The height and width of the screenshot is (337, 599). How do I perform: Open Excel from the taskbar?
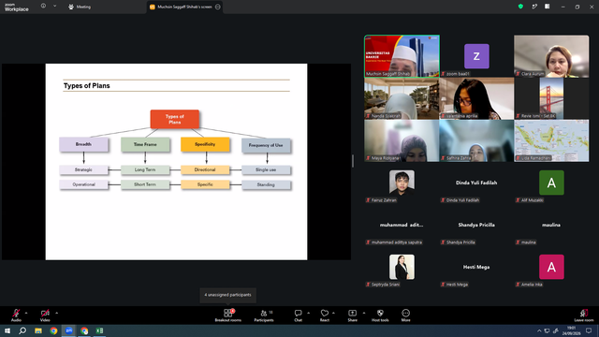(99, 330)
